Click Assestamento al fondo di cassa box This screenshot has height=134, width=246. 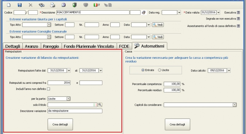[238, 26]
